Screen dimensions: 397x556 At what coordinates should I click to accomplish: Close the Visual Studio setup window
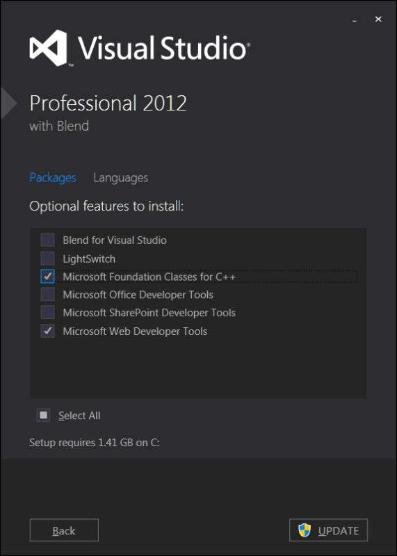(x=378, y=19)
